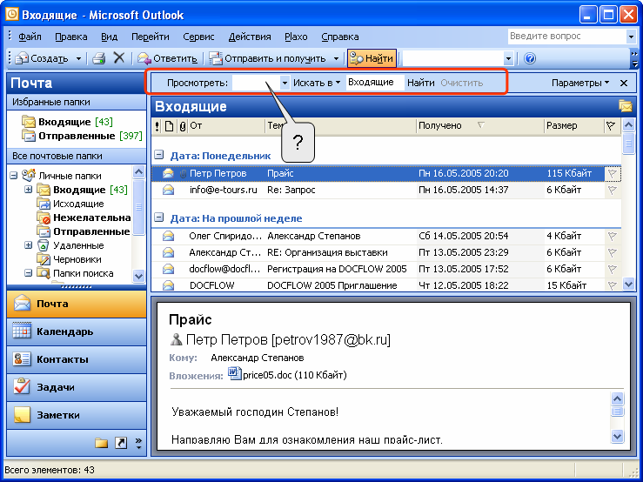Open the Plaxo menu

[x=296, y=37]
